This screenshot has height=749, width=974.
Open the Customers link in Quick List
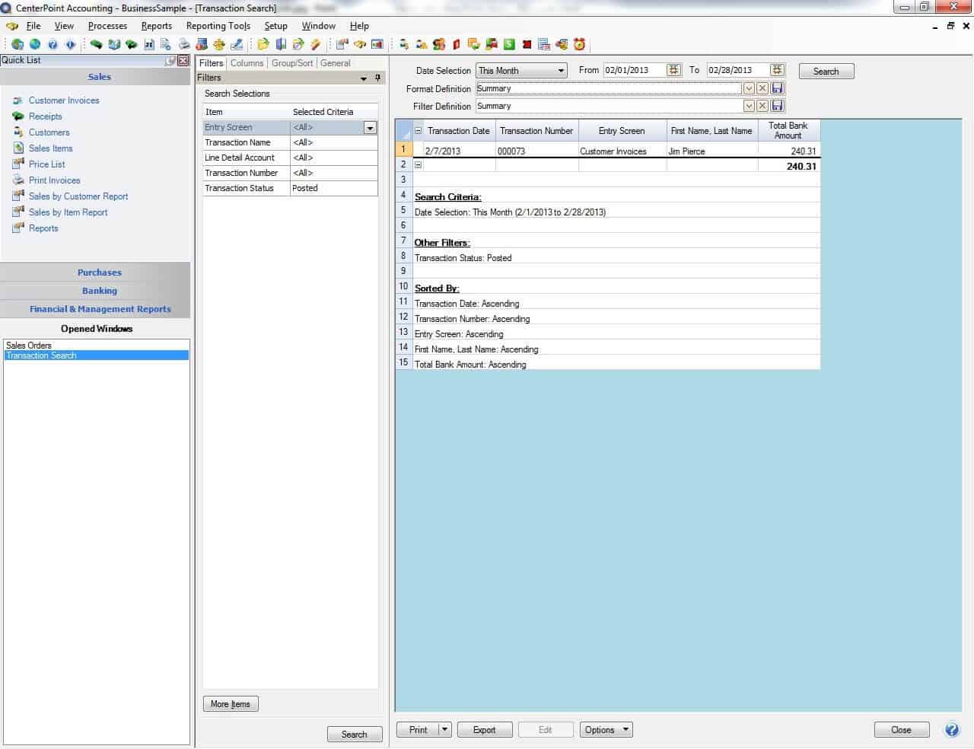tap(49, 132)
